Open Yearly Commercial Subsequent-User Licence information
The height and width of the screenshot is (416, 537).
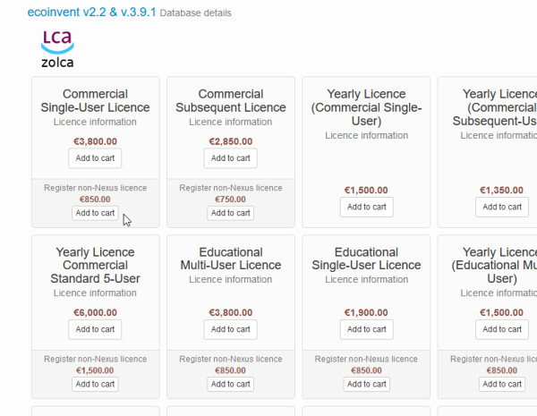(499, 135)
